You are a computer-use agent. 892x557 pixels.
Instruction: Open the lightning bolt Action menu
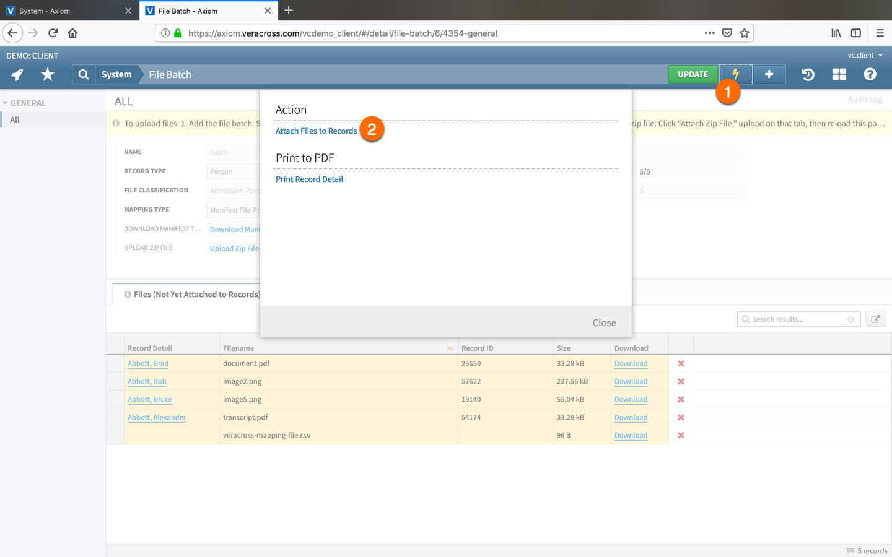(736, 74)
